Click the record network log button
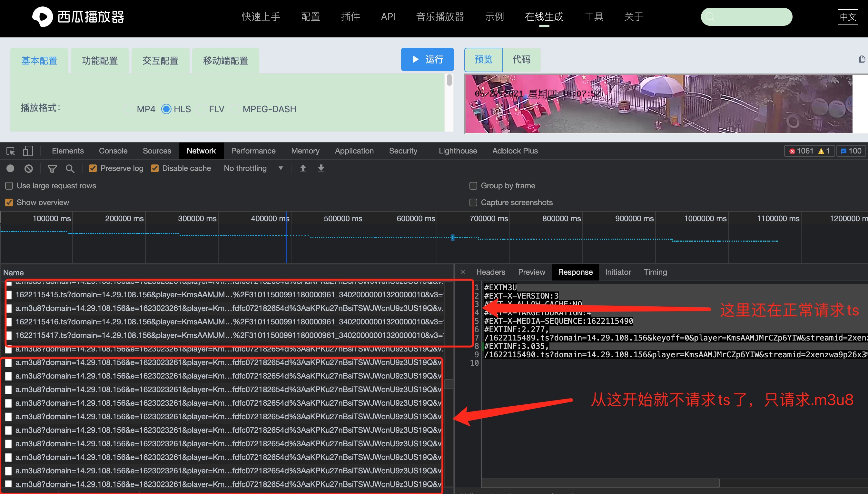The image size is (868, 494). click(10, 168)
